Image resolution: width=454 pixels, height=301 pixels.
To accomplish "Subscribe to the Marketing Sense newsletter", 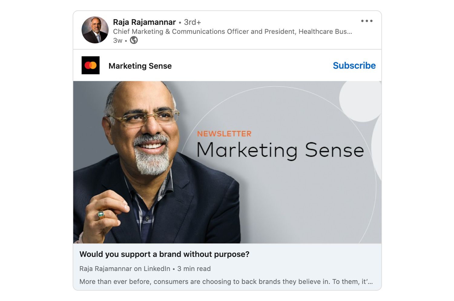I will (x=354, y=65).
